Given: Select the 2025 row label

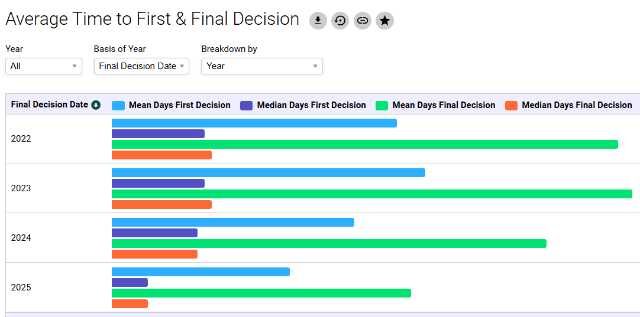Looking at the screenshot, I should click(x=21, y=287).
